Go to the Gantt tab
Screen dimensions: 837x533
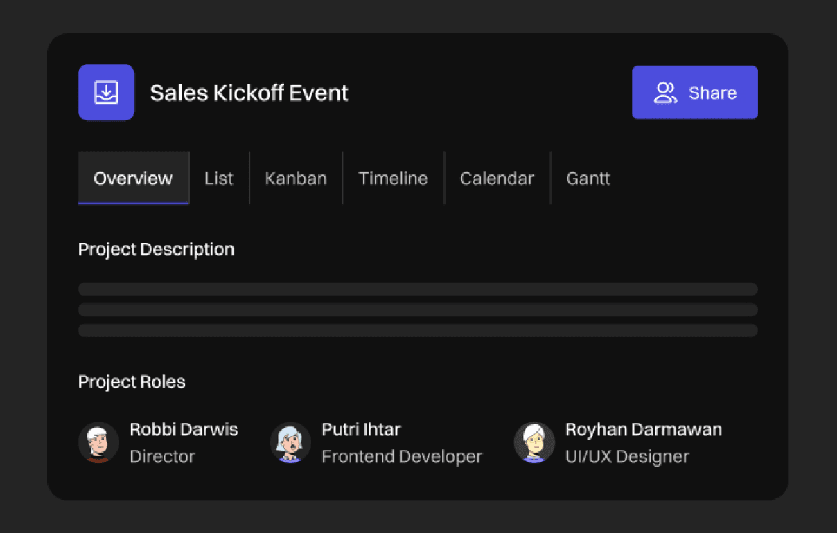pos(588,179)
